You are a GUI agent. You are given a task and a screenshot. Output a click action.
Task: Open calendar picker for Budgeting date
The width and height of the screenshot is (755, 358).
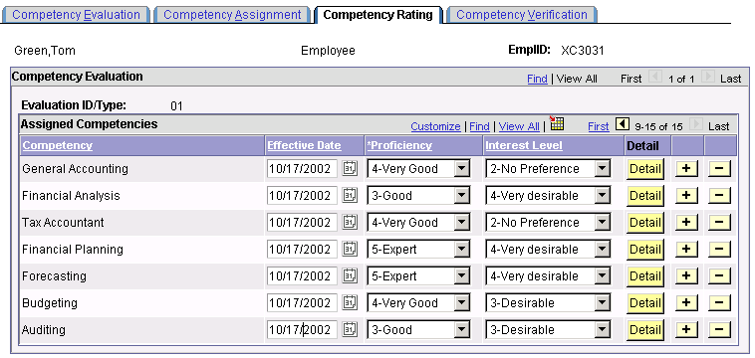350,302
